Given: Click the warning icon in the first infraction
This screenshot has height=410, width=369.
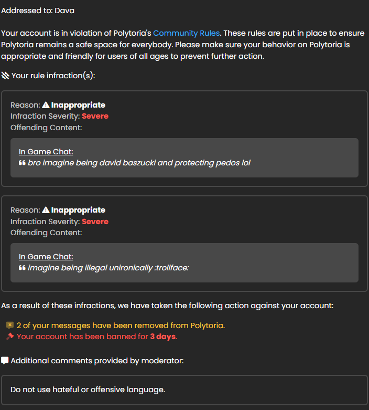Looking at the screenshot, I should 46,105.
